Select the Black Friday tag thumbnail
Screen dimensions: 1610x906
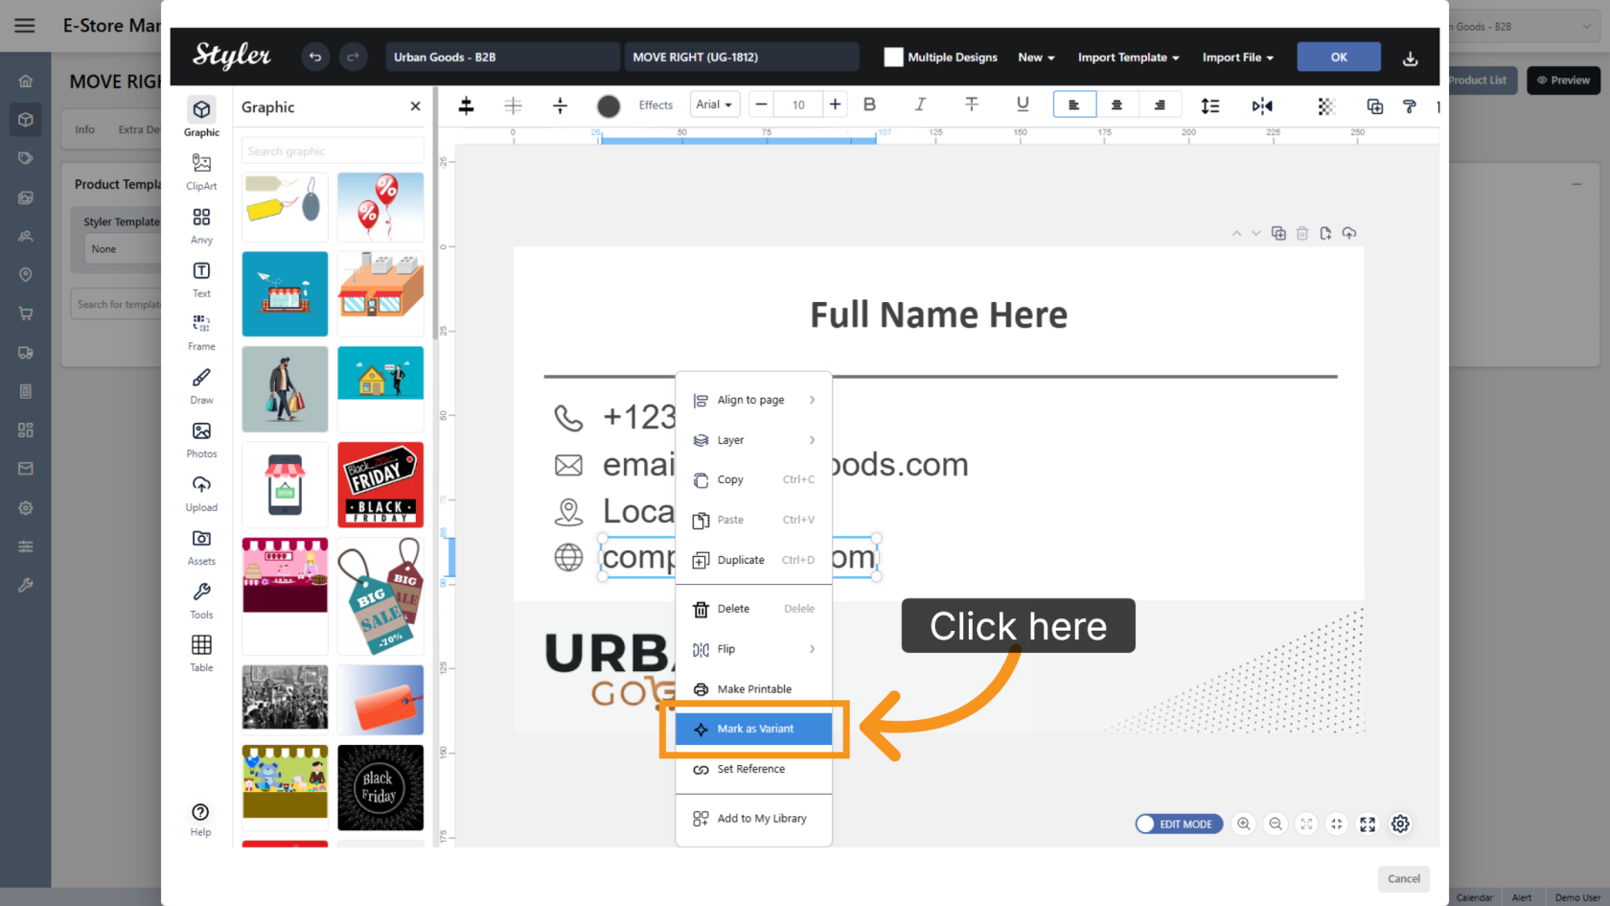pyautogui.click(x=380, y=484)
